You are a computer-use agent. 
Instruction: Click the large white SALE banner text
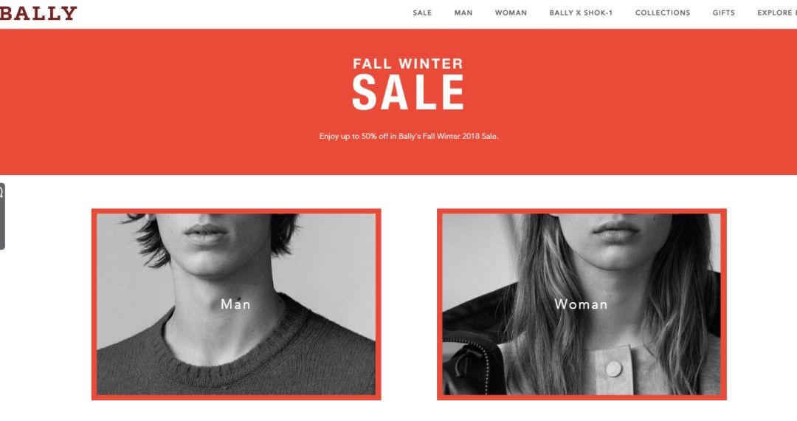(x=408, y=92)
